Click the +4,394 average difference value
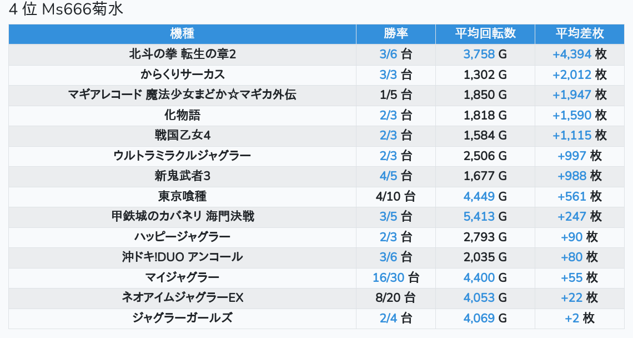The image size is (633, 338). 572,54
